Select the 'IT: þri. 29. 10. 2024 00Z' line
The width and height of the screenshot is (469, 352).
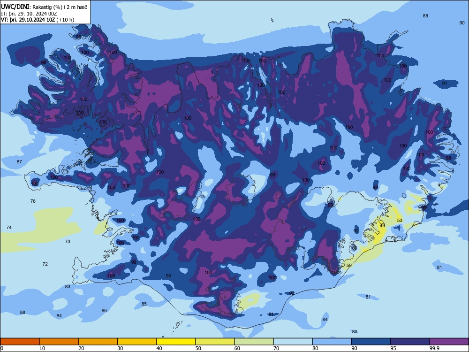(x=29, y=14)
